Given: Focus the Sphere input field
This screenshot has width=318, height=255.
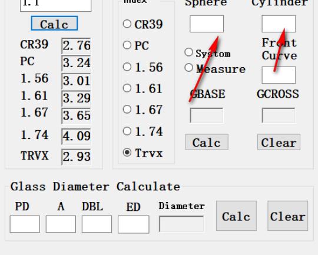Looking at the screenshot, I should pyautogui.click(x=207, y=24).
